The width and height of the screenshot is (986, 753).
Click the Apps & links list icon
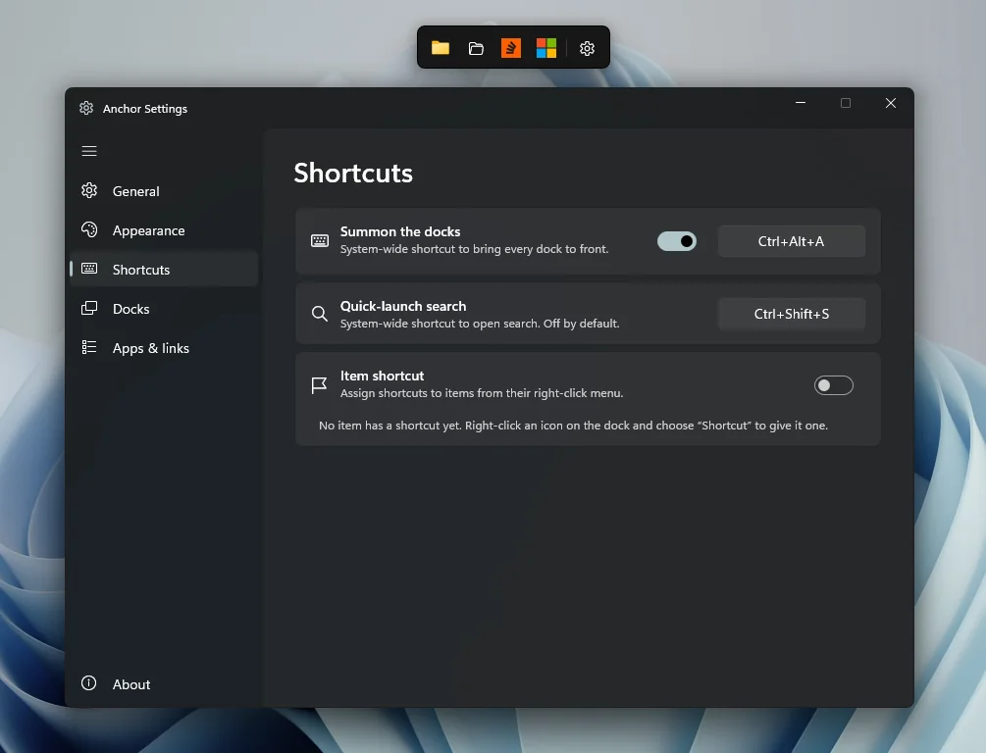pyautogui.click(x=89, y=347)
